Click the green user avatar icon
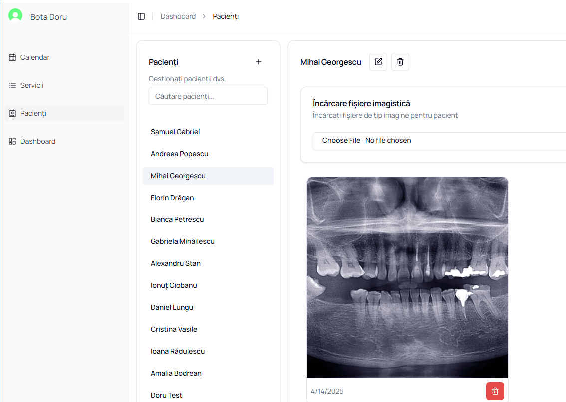The width and height of the screenshot is (566, 402). pyautogui.click(x=15, y=16)
